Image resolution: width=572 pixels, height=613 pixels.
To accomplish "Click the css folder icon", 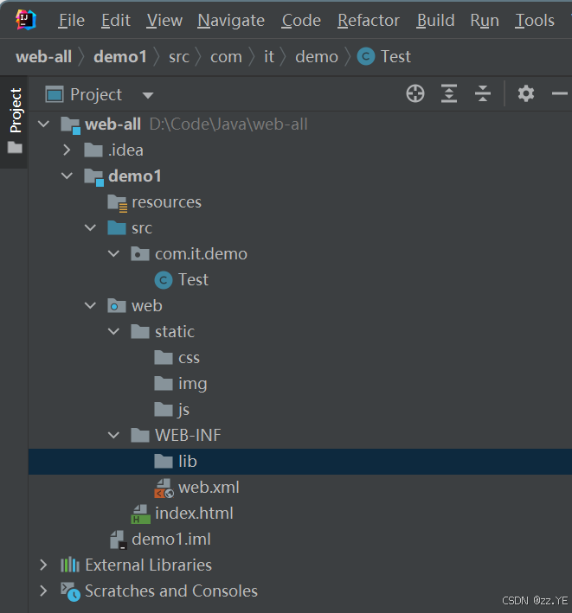I will [x=164, y=357].
